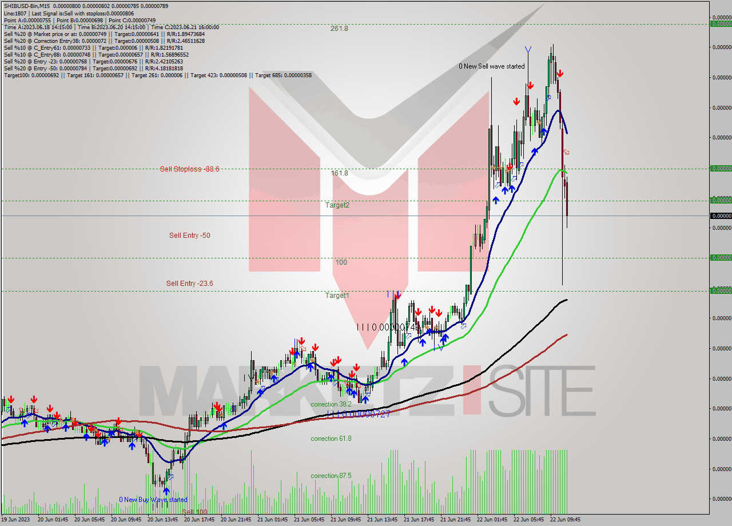Click the '22 Jun 01:45' time axis label
The height and width of the screenshot is (526, 732).
pos(492,520)
